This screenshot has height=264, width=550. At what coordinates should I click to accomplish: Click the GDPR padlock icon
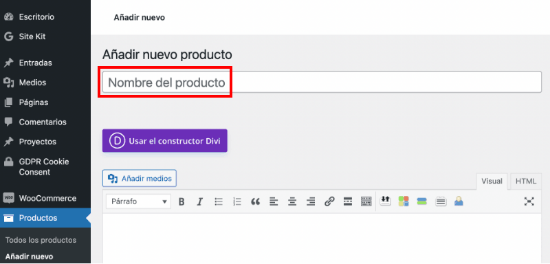tap(8, 162)
